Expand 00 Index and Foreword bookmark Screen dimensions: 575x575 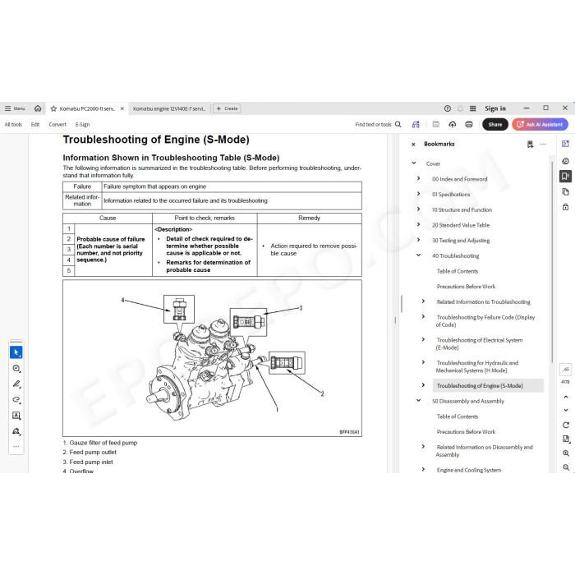tap(418, 178)
